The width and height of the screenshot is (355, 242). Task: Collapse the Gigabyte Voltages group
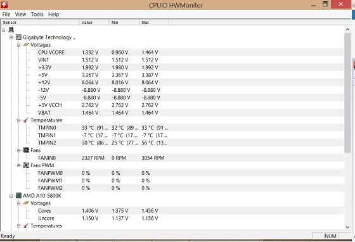pos(19,45)
